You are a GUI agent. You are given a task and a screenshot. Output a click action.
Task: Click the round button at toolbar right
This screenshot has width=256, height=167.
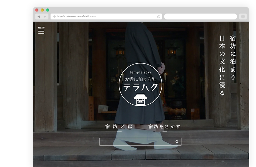coord(243,16)
